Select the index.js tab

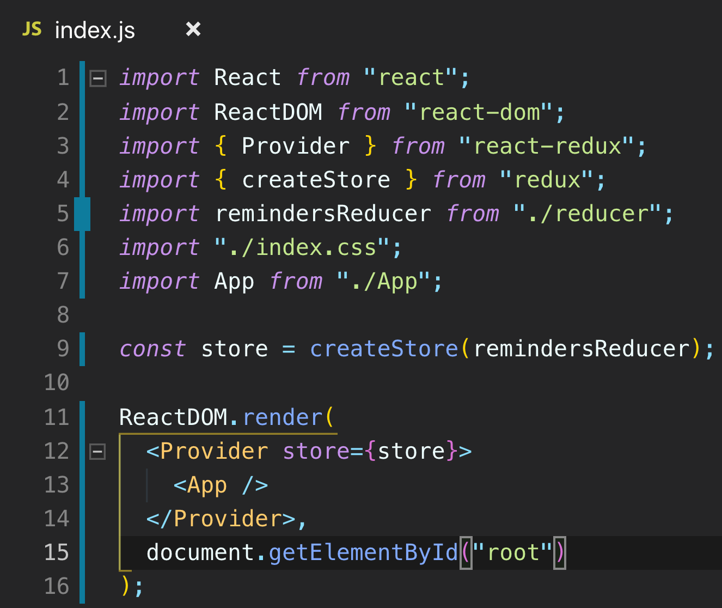coord(94,30)
